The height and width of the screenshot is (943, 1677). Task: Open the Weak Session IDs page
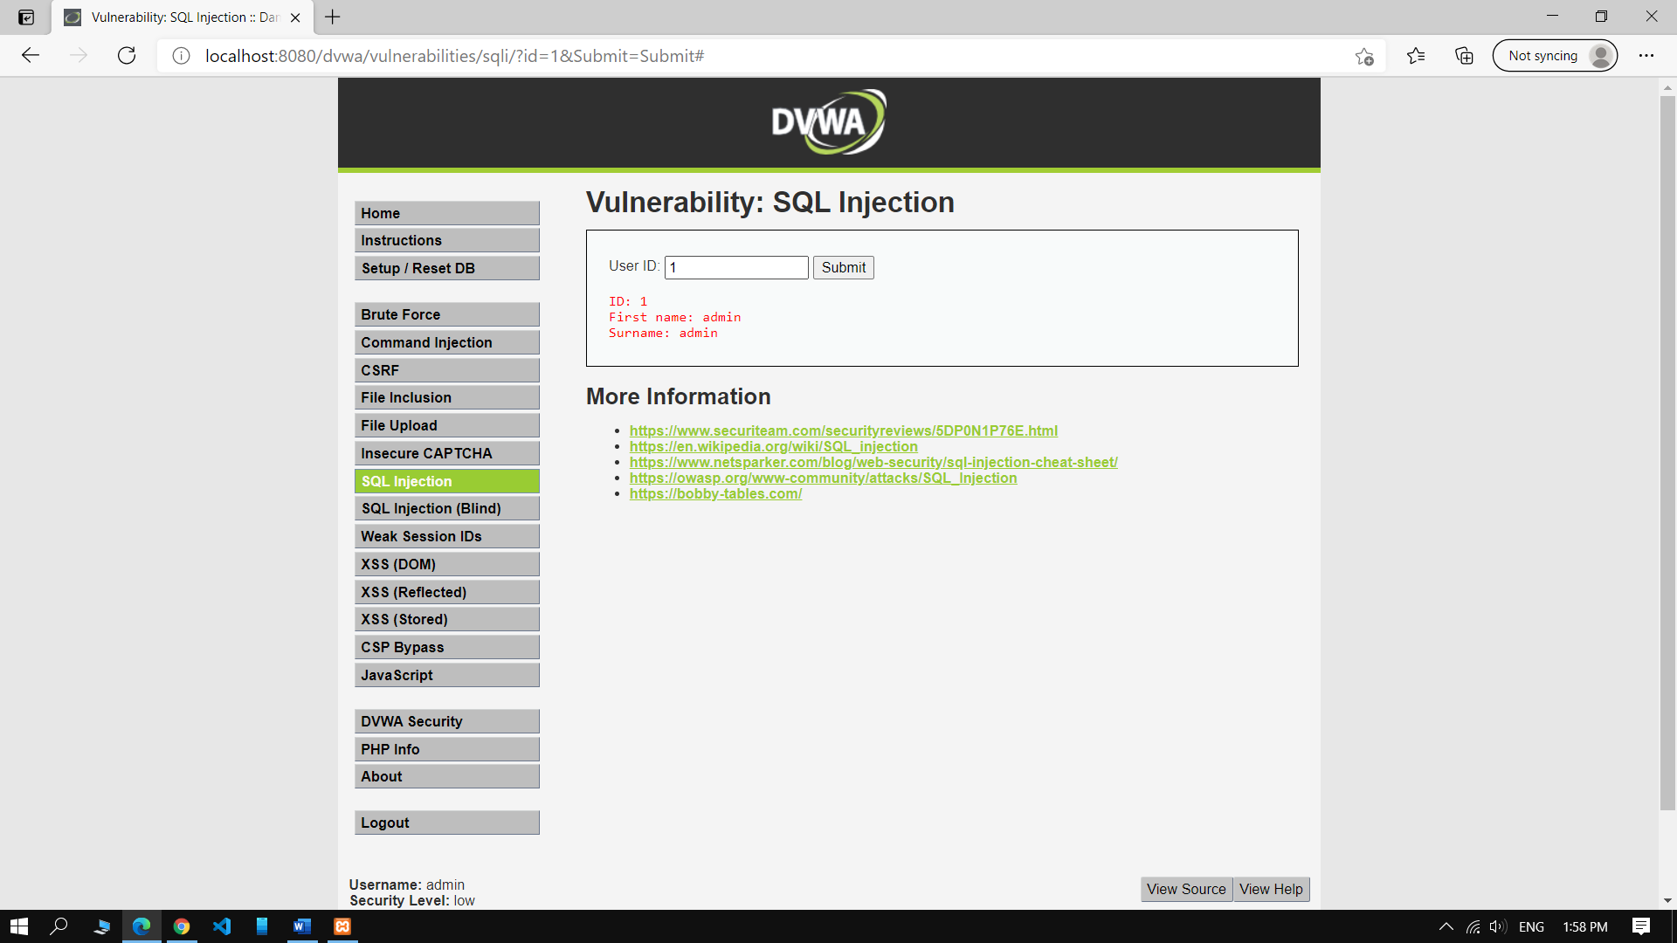pyautogui.click(x=447, y=536)
